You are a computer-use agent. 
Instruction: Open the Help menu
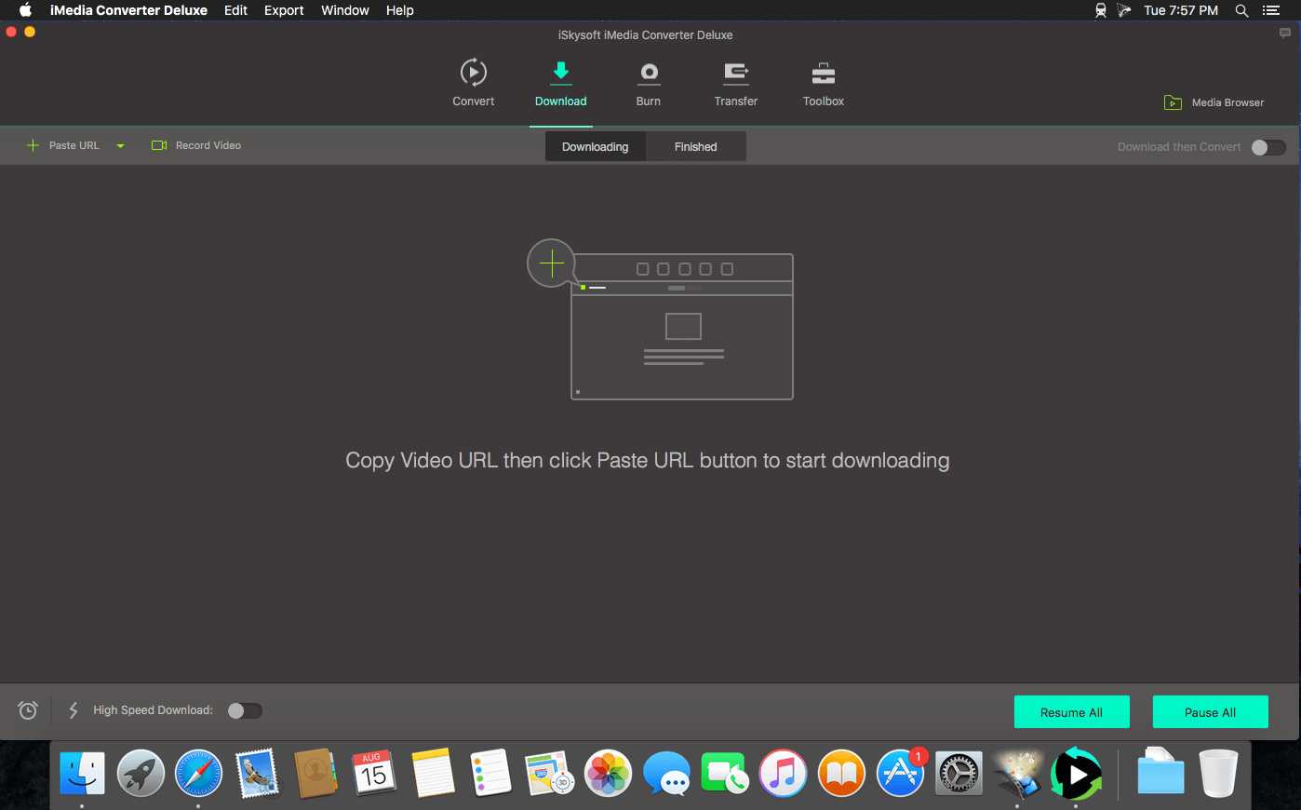(400, 10)
